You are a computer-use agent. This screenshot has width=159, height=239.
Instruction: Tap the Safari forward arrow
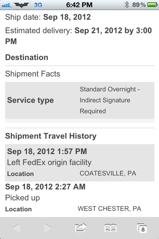click(x=48, y=228)
